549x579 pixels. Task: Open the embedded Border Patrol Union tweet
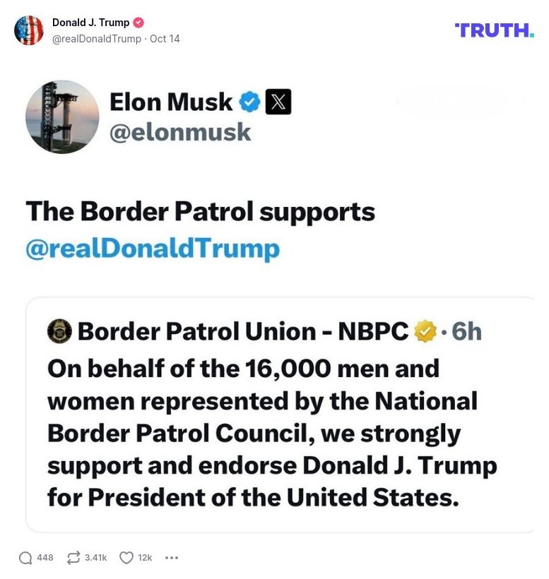click(x=274, y=413)
